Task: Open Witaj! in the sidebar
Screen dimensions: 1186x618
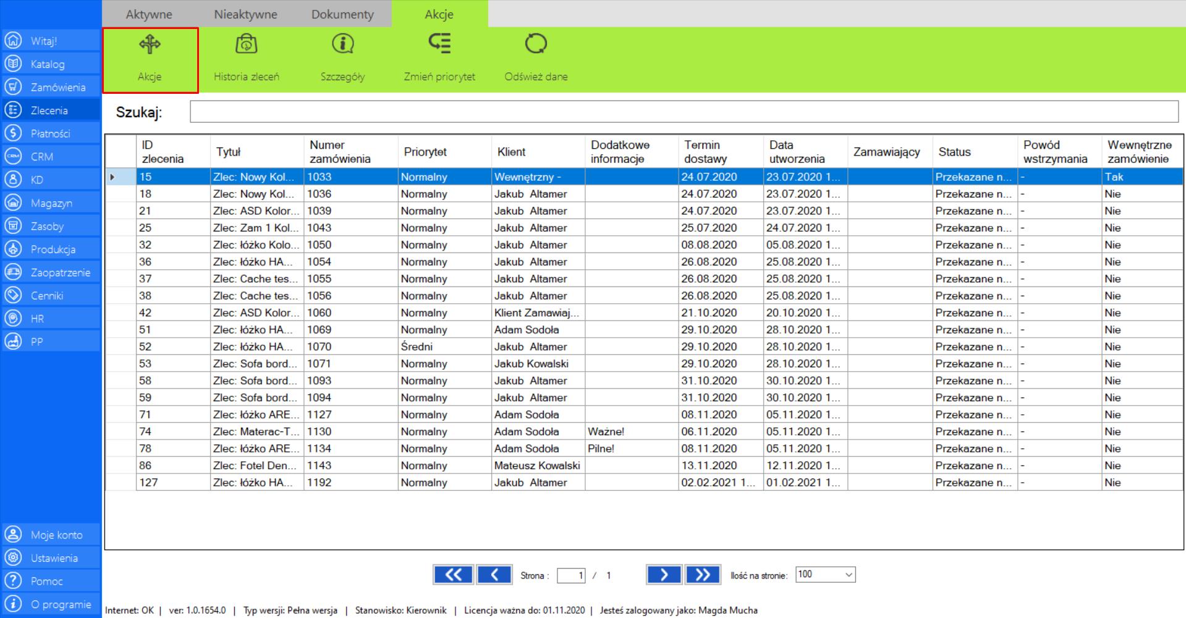Action: pos(50,41)
